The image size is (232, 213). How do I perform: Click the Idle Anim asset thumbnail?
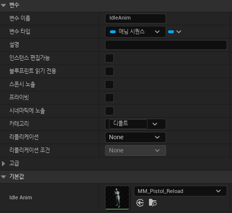[117, 198]
